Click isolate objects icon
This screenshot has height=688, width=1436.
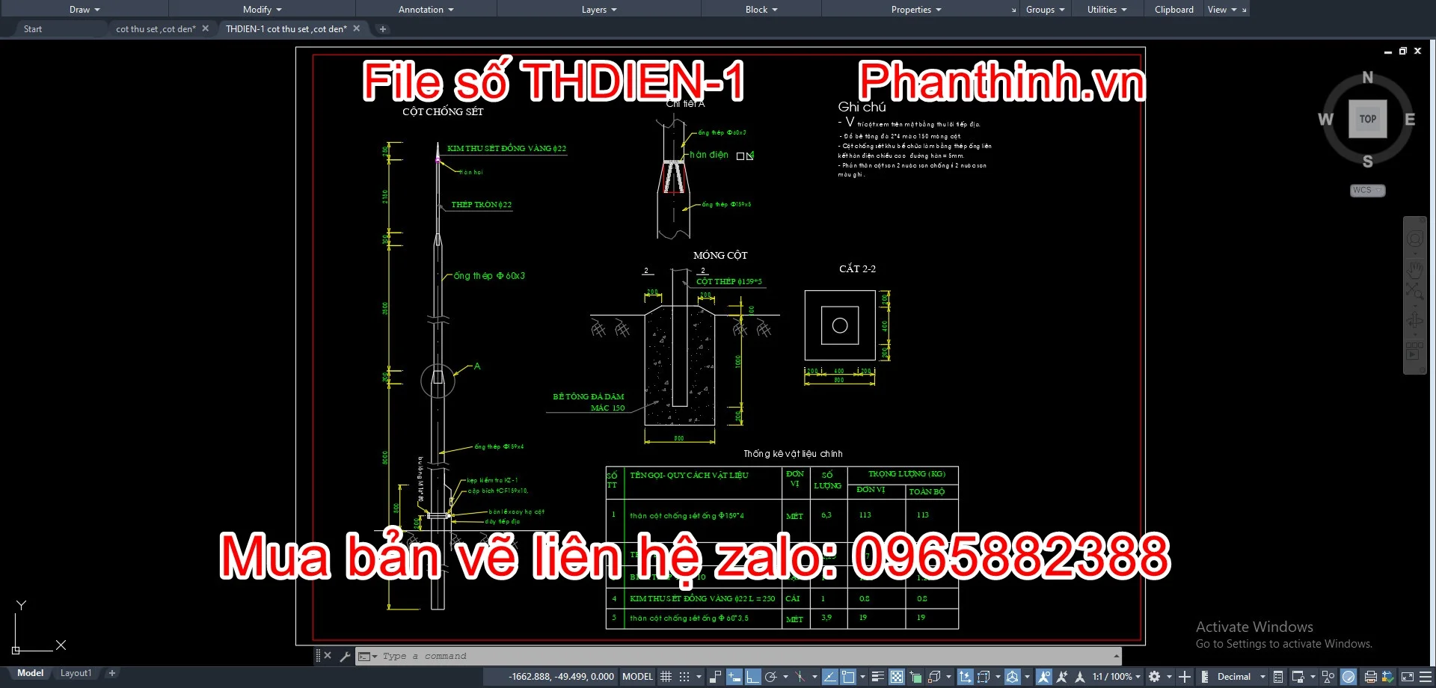coord(1328,677)
